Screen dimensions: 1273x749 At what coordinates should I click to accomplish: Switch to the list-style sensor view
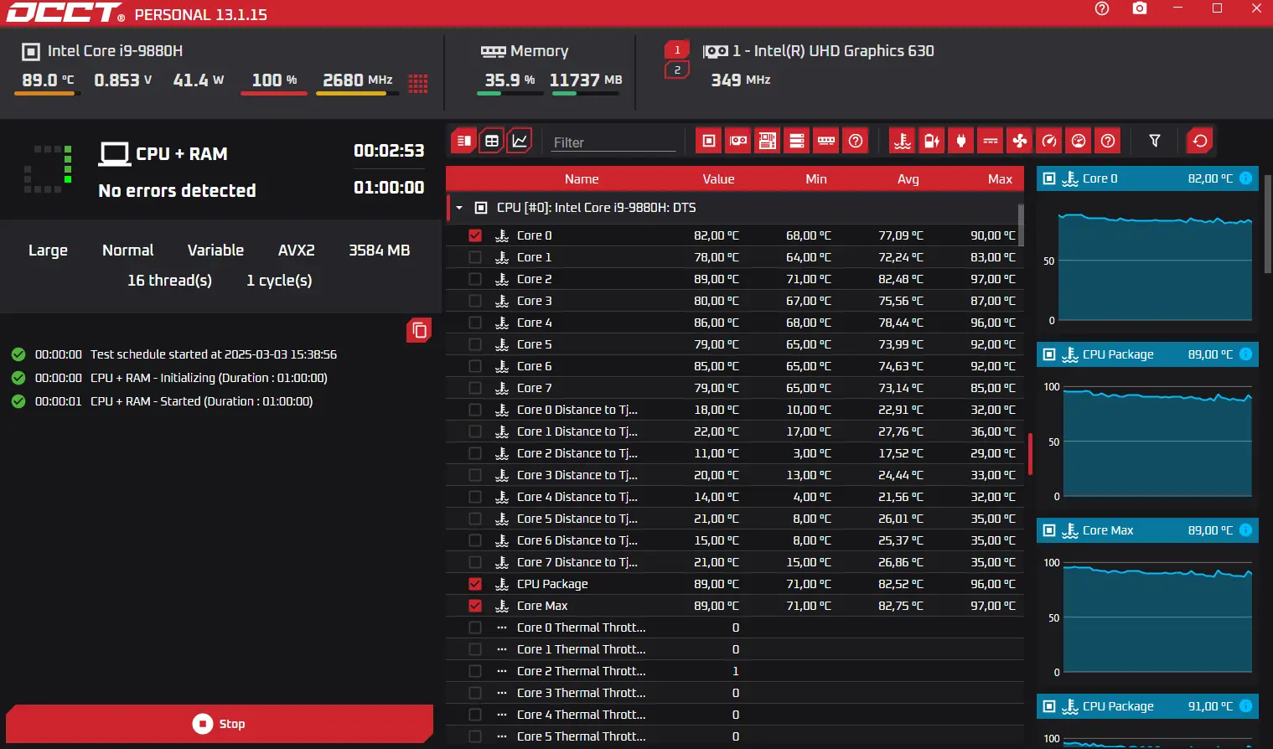click(463, 141)
